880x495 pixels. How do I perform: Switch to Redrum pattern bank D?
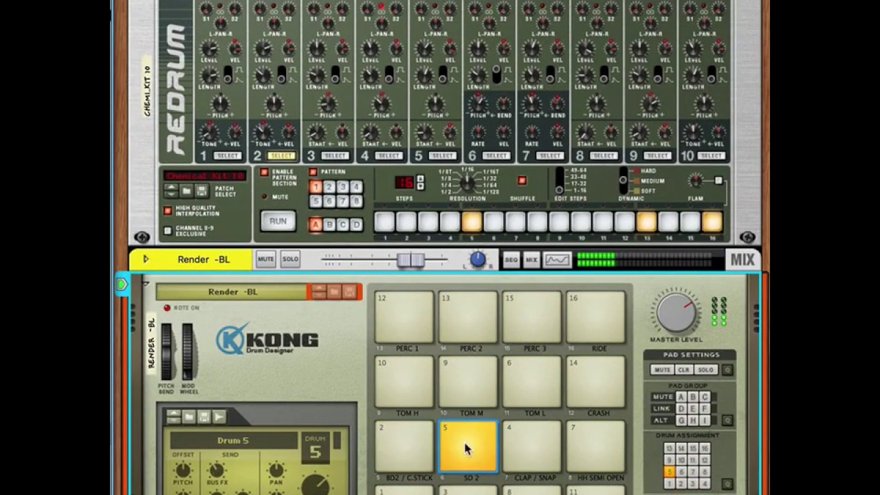click(356, 225)
